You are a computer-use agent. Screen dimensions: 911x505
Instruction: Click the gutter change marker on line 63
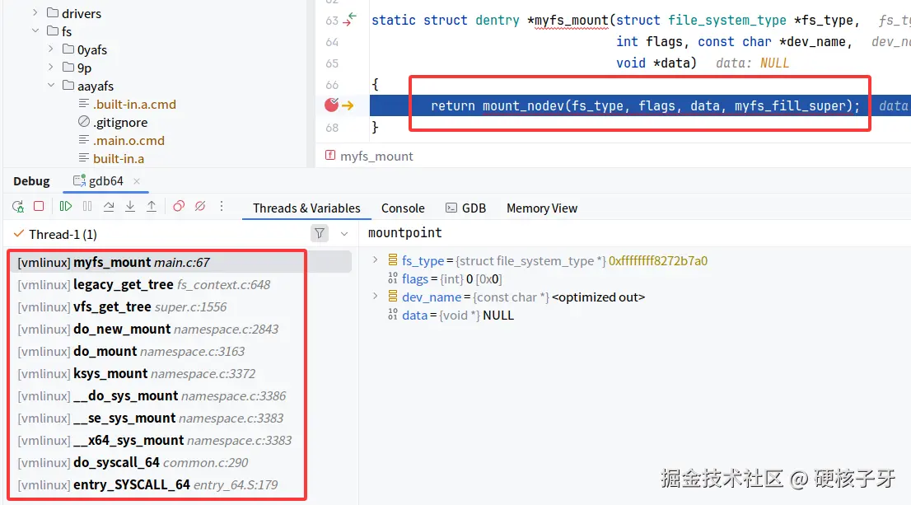[350, 20]
